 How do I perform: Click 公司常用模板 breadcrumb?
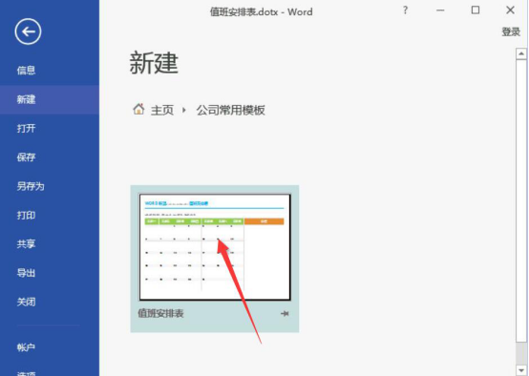(231, 111)
